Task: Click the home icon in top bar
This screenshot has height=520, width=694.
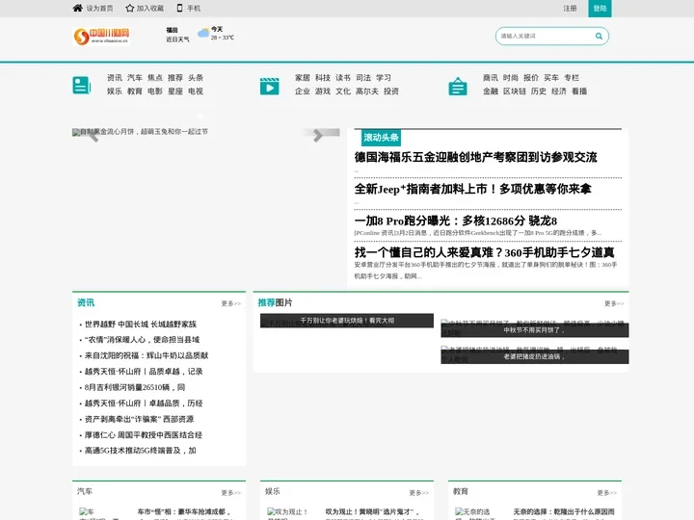Action: coord(77,8)
